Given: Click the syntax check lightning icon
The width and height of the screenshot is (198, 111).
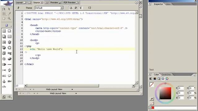Looking at the screenshot, I should pos(18,8).
